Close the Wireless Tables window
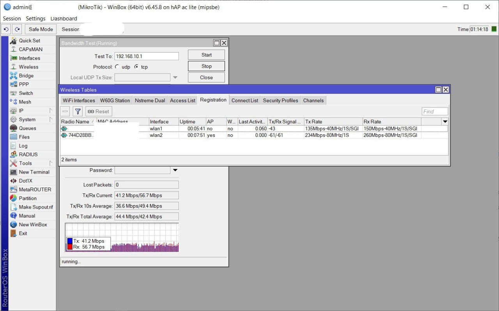Screen dimensions: 499x311 446,90
